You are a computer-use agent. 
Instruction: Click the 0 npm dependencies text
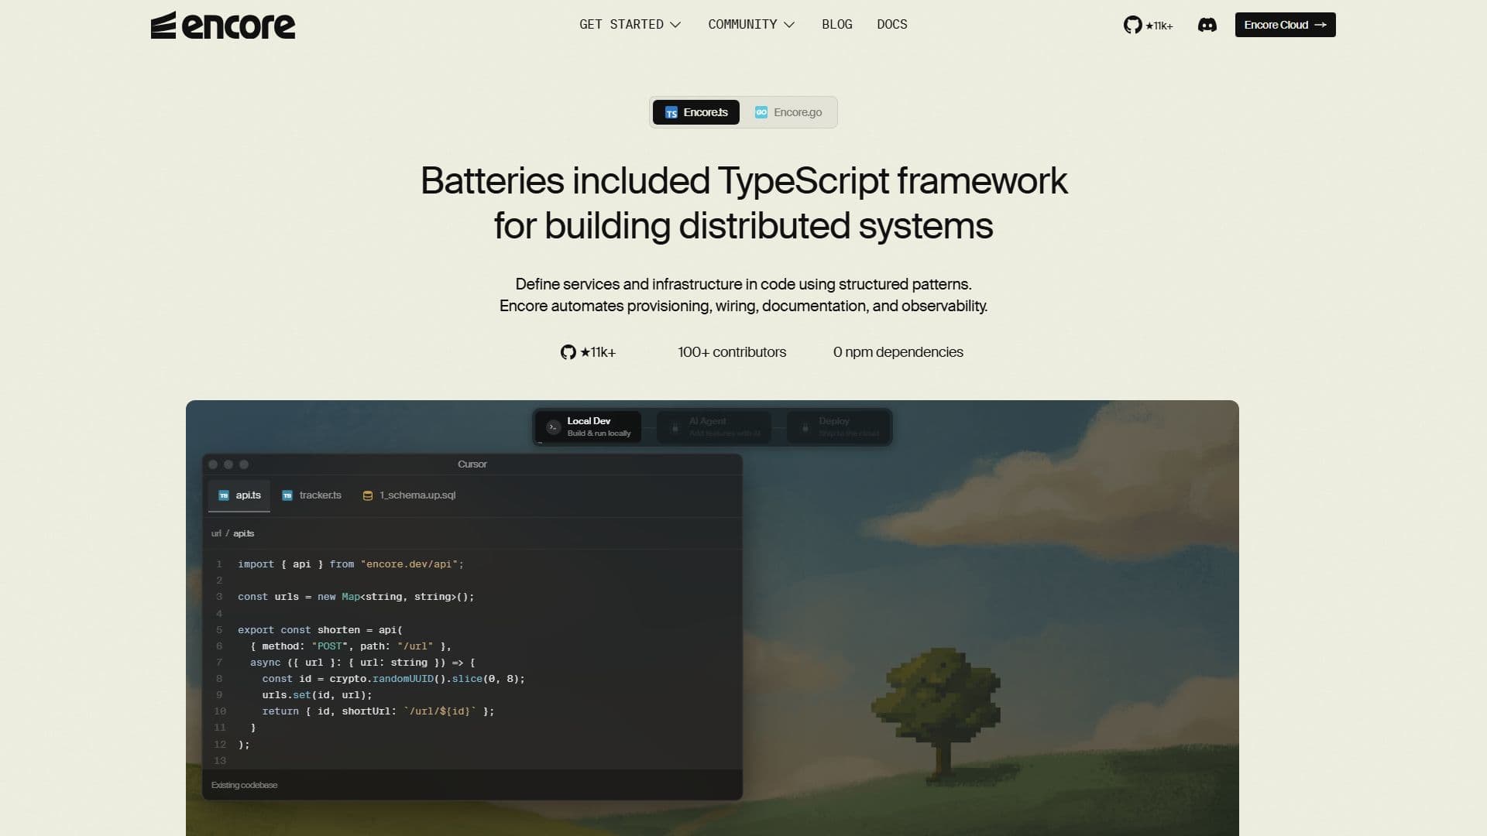point(898,352)
